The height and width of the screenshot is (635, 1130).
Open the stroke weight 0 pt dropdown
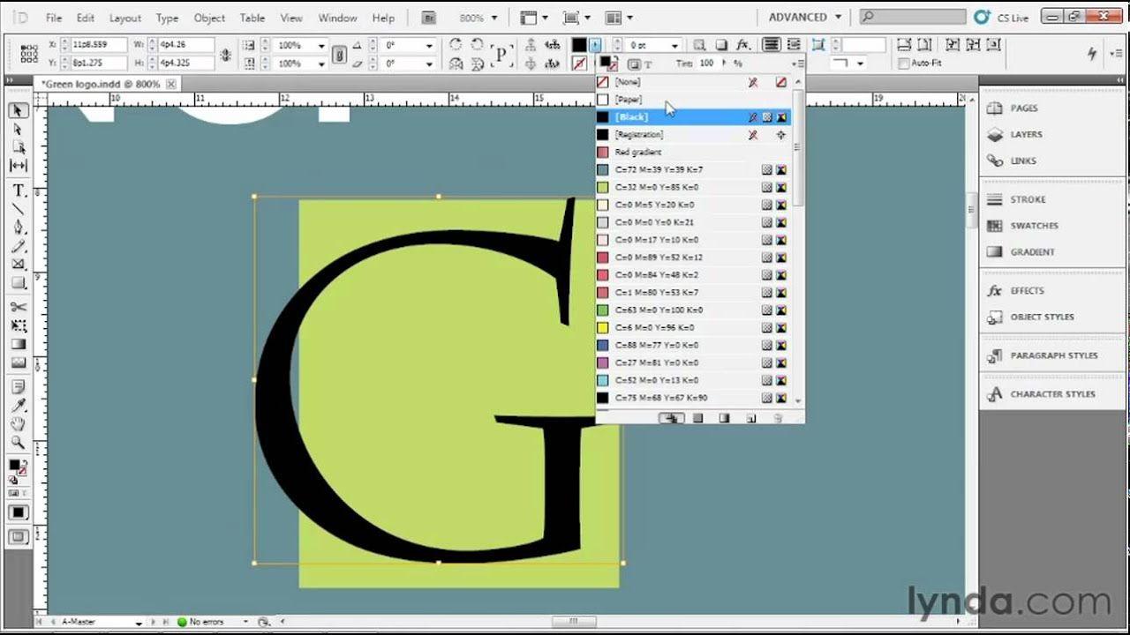[x=674, y=45]
